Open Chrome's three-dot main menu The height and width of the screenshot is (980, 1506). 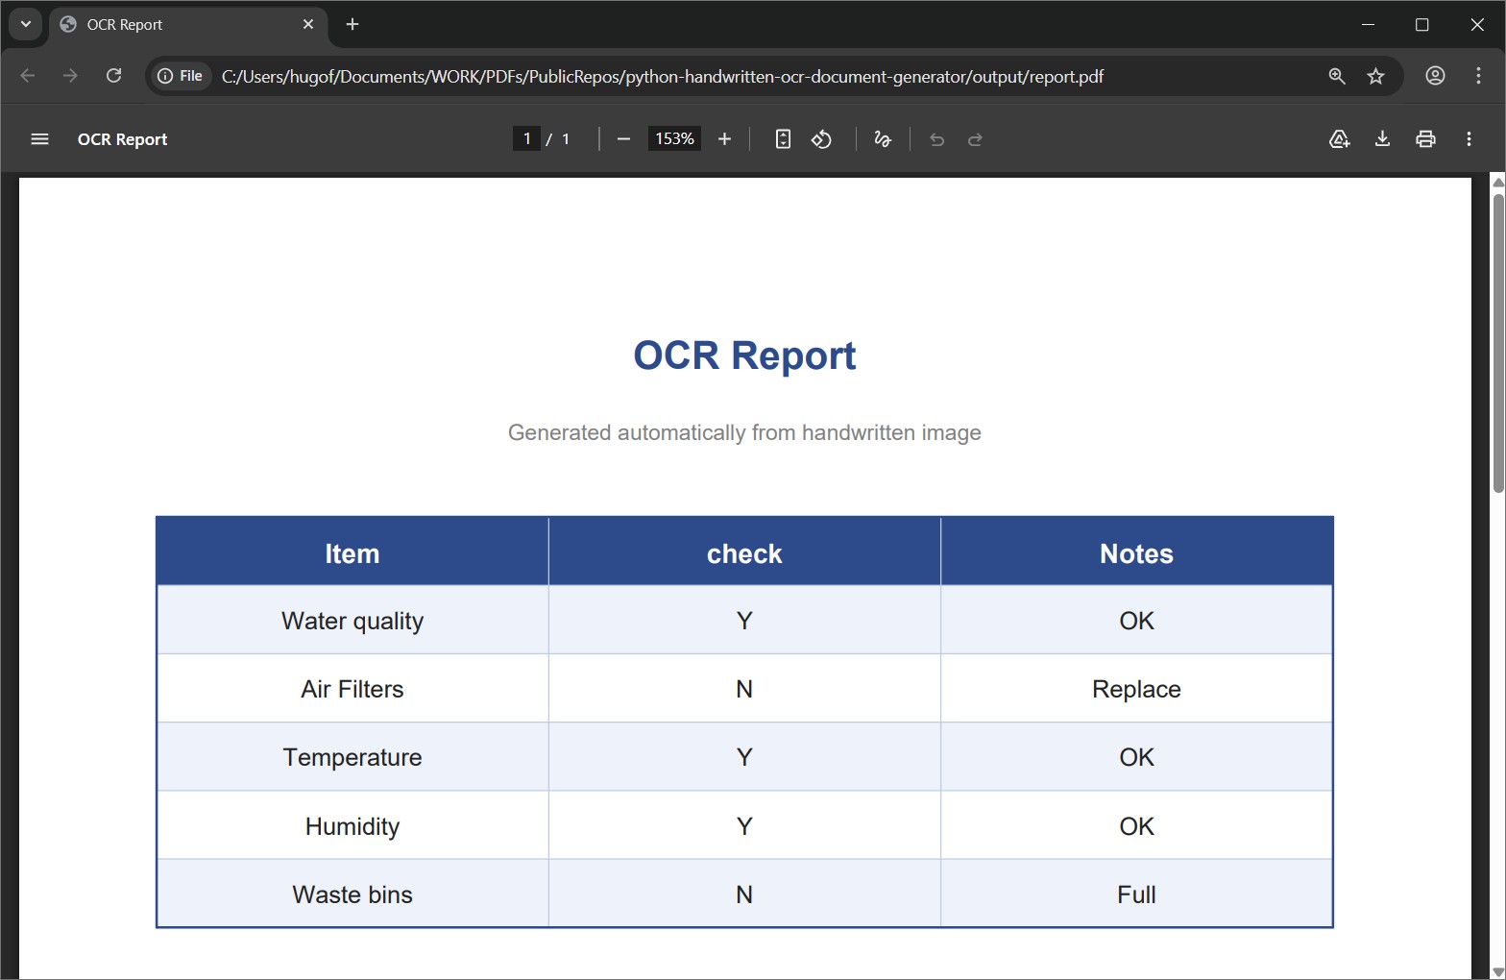coord(1478,76)
